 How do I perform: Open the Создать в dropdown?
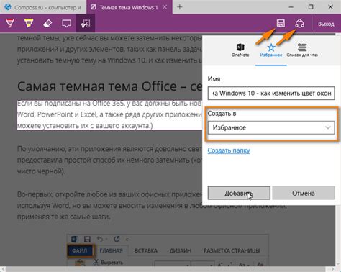(x=271, y=127)
